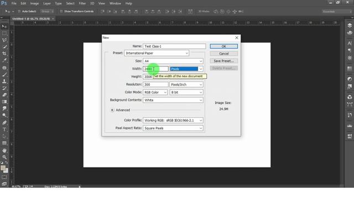
Task: Open the Histogram panel icon
Action: point(350,126)
